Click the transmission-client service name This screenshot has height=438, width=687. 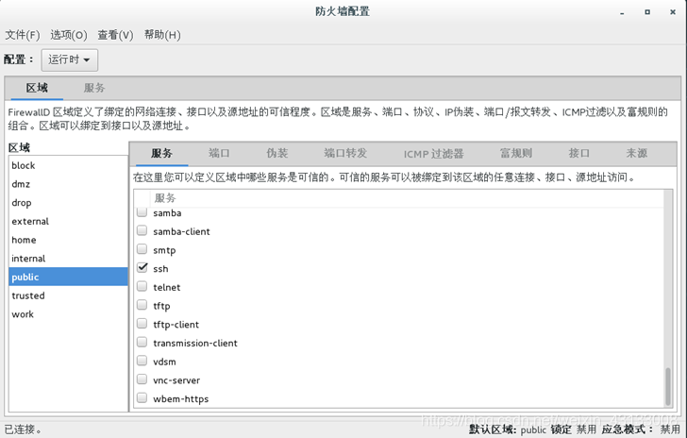click(195, 344)
